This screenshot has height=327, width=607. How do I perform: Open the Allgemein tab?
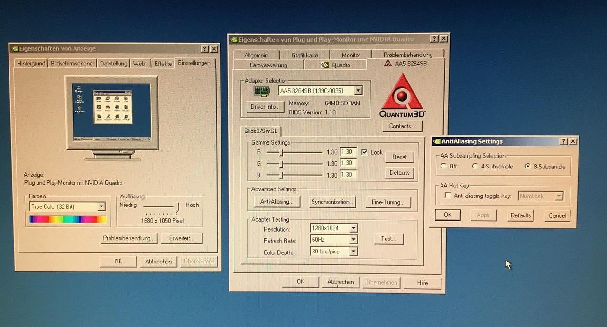(256, 55)
